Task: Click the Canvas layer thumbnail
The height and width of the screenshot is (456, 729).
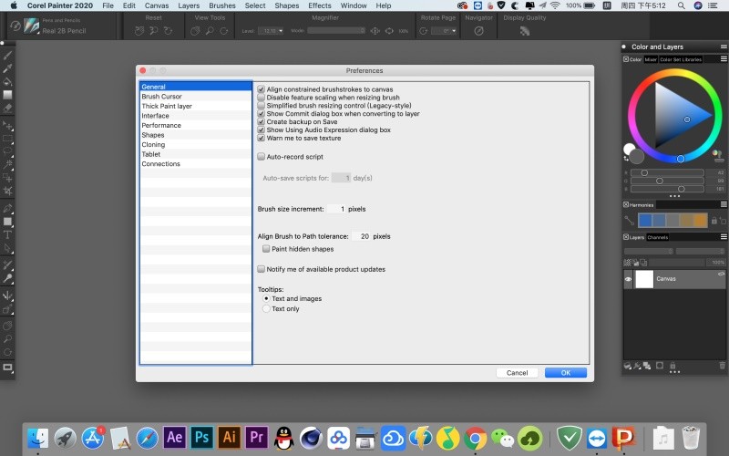Action: pyautogui.click(x=644, y=279)
